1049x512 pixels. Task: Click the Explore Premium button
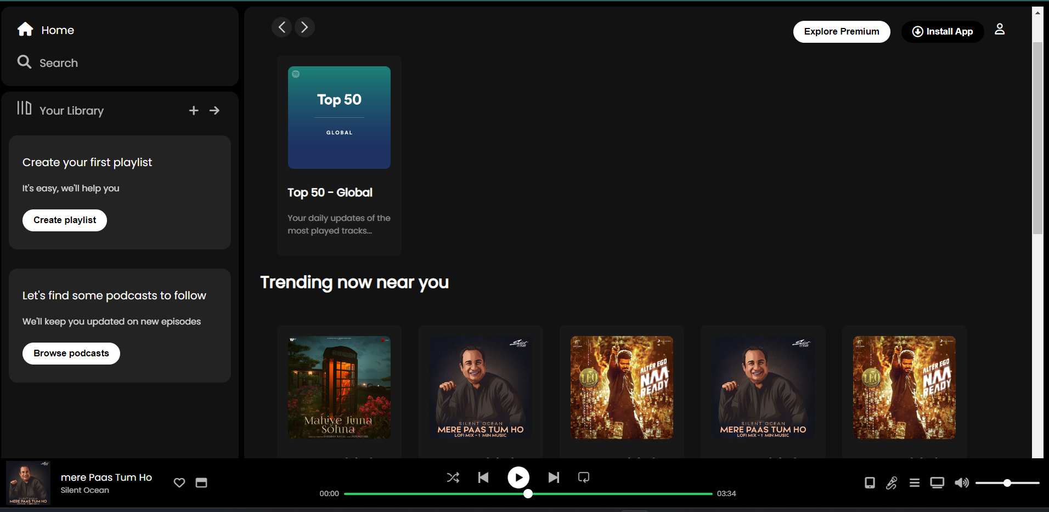click(841, 31)
